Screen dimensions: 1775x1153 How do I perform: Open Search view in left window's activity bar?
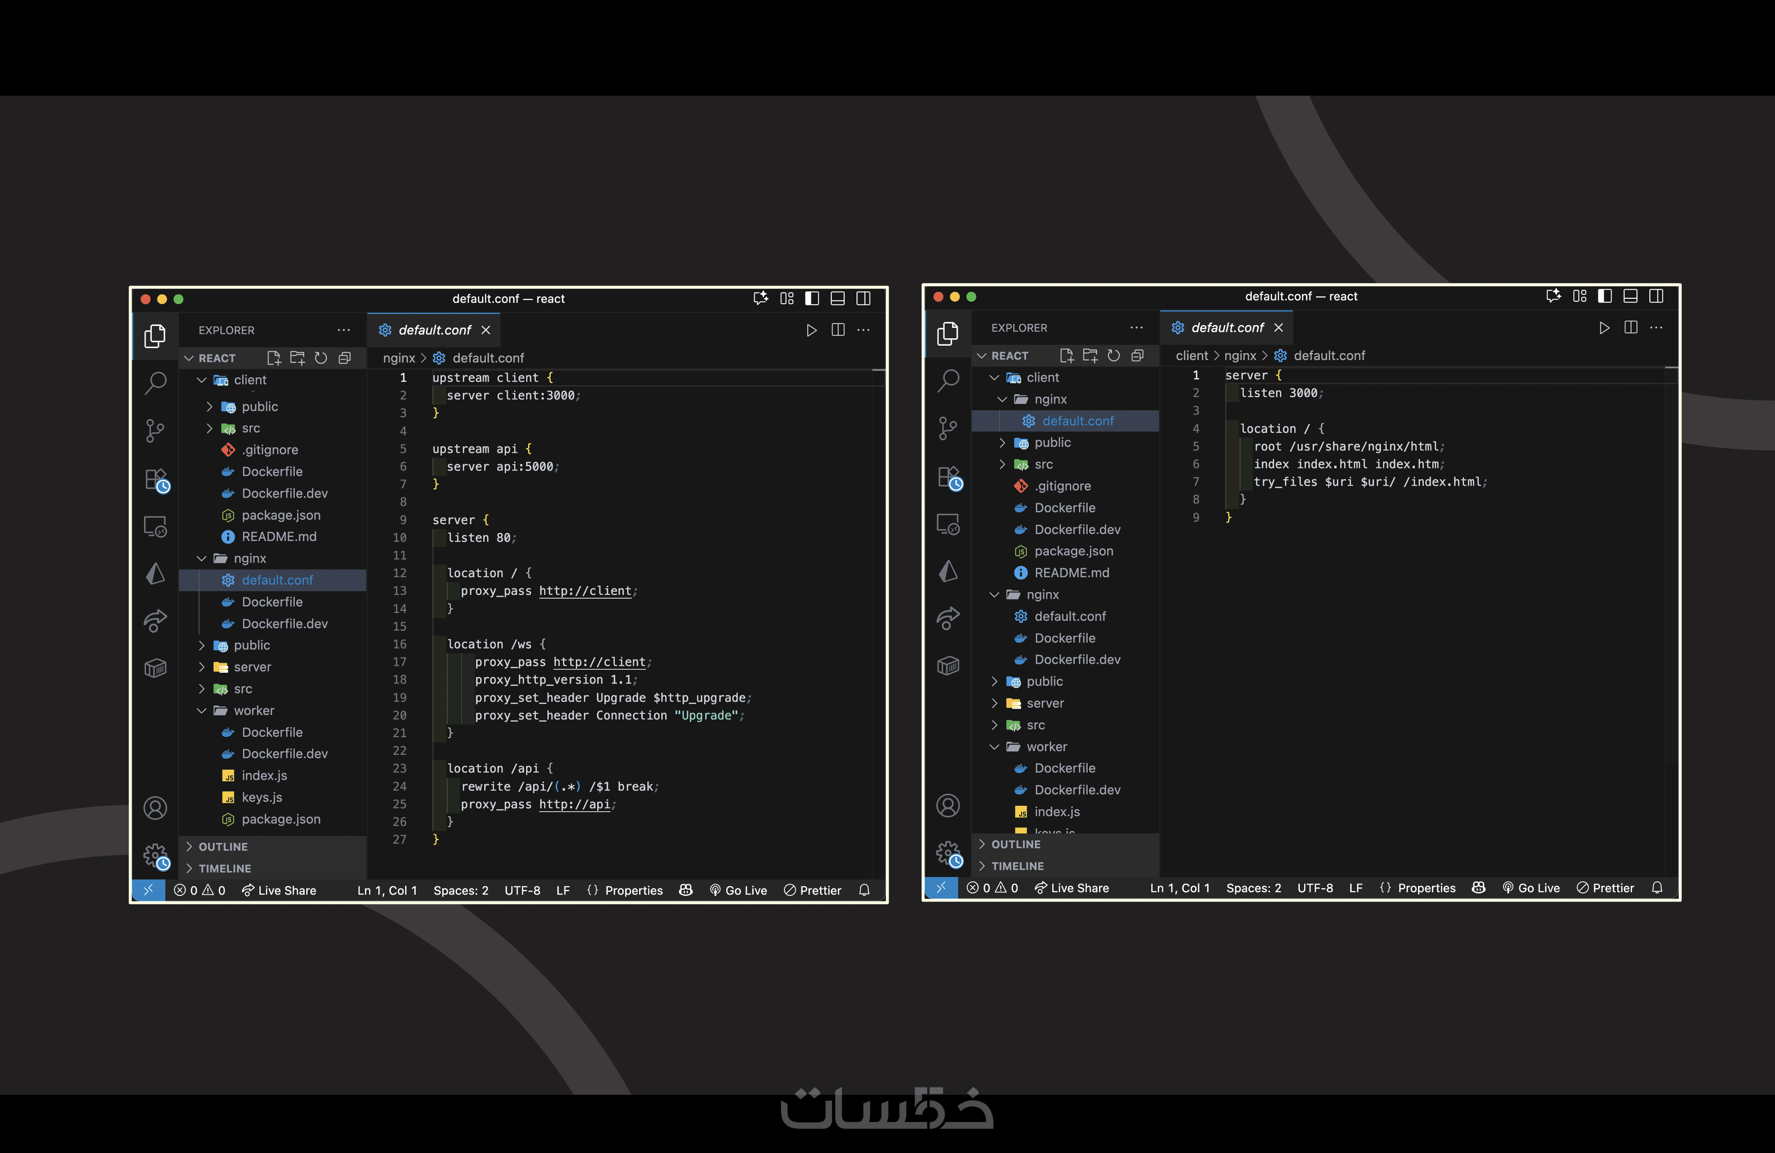(x=155, y=383)
